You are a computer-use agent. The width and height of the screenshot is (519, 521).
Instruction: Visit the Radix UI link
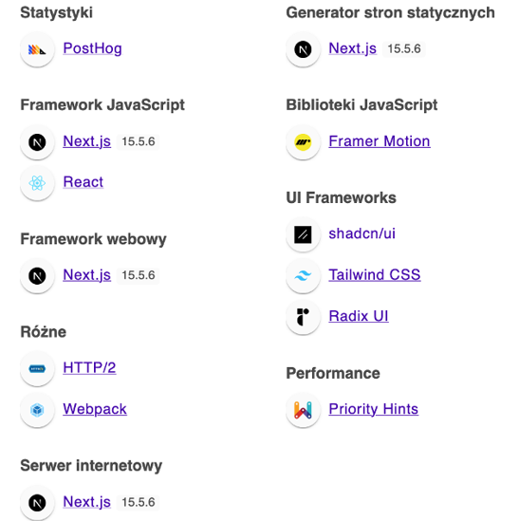(359, 316)
